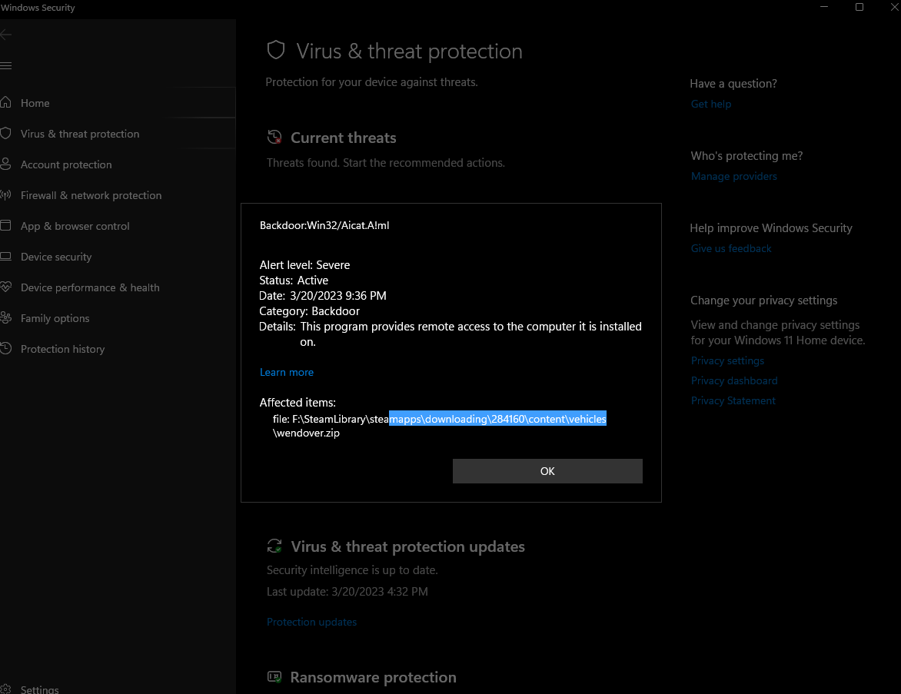Open Privacy settings link
The width and height of the screenshot is (901, 694).
click(727, 360)
